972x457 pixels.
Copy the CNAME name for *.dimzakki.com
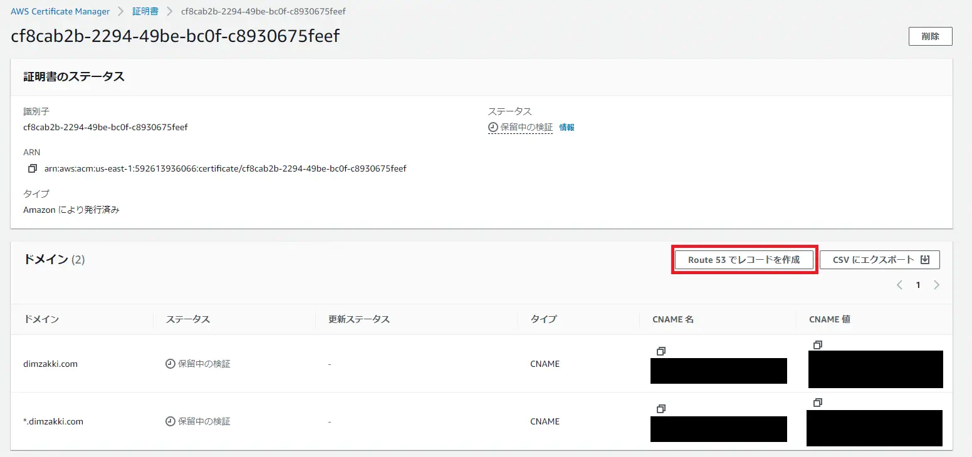pos(661,409)
